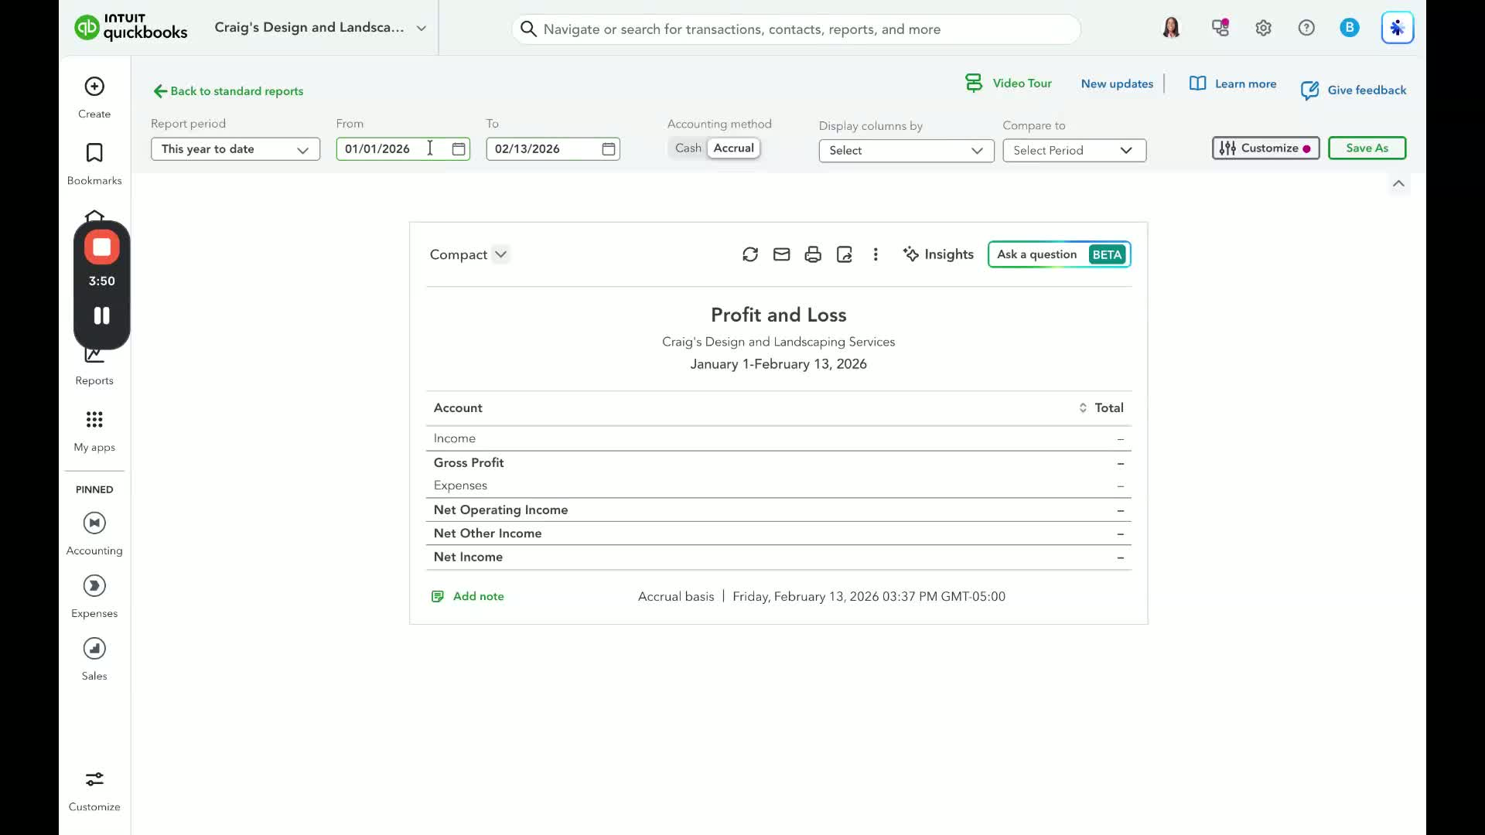
Task: Open Bookmarks in the sidebar
Action: [x=94, y=153]
